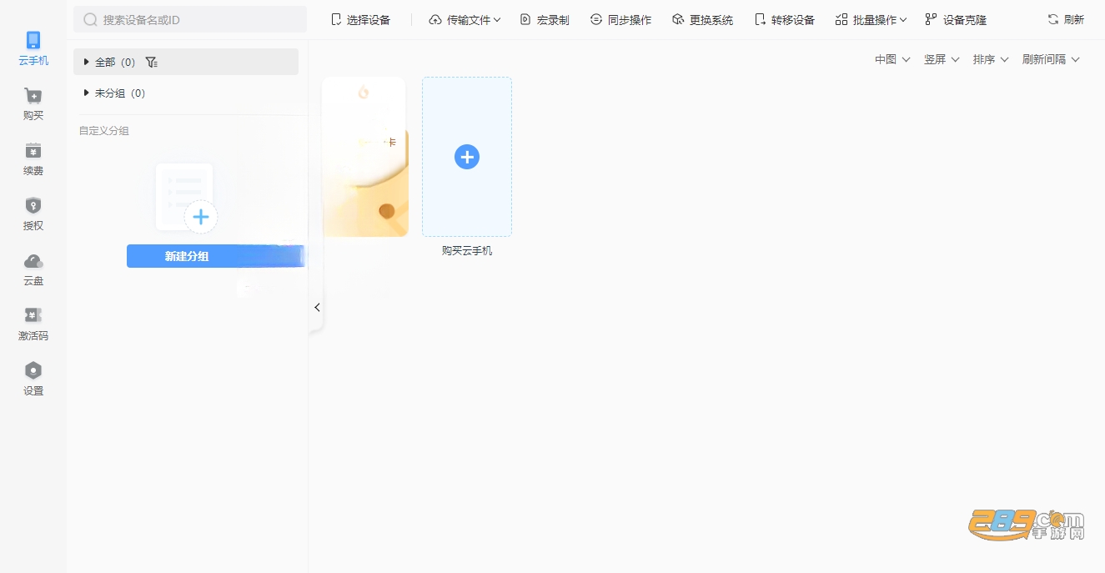Click 选择设备 select device toolbar item

[360, 19]
